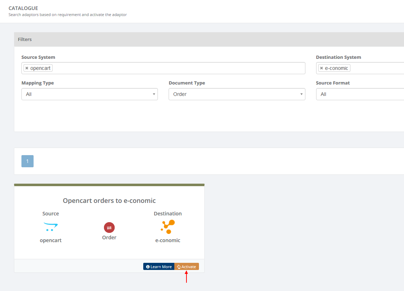Open the Source Format dropdown

click(x=360, y=94)
